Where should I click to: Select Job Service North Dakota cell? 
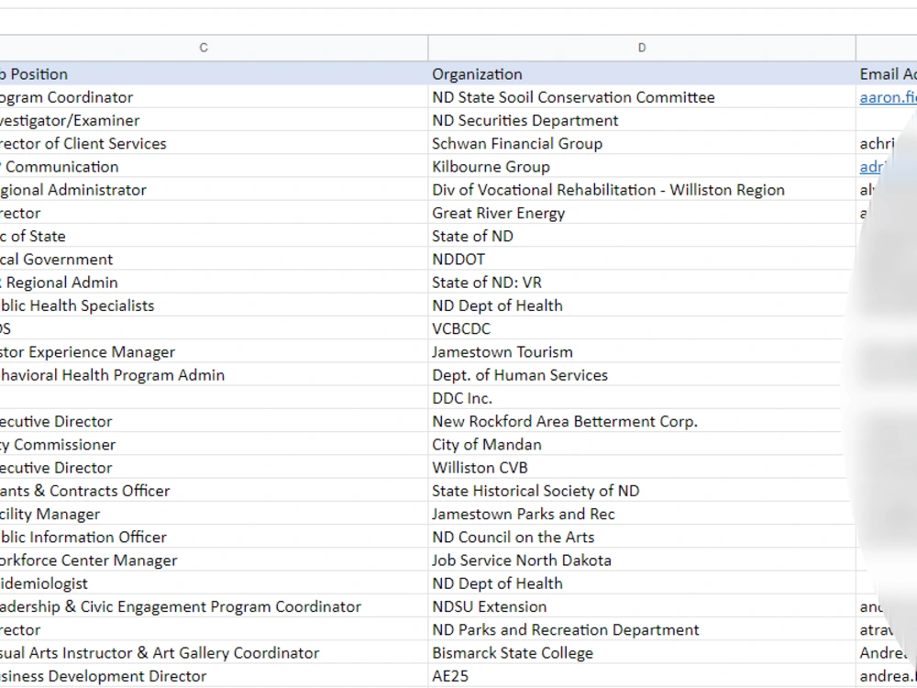coord(642,560)
